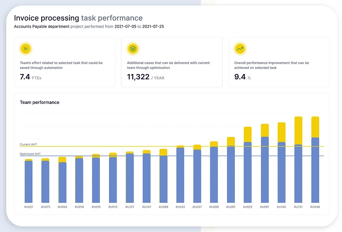
Task: Click the Invoice processing heading
Action: click(46, 18)
